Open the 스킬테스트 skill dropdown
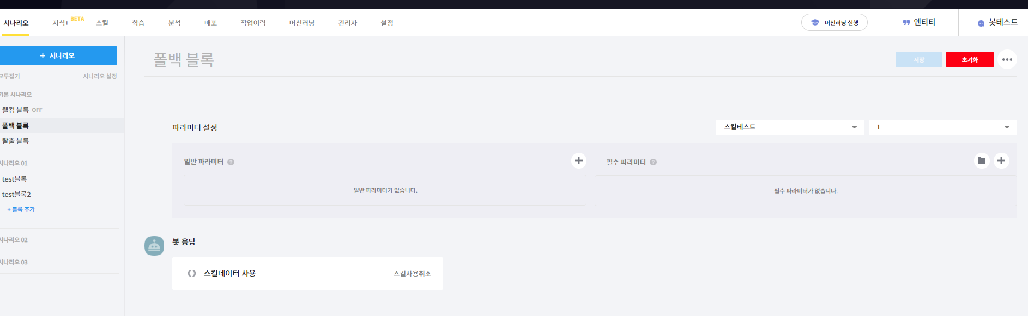The height and width of the screenshot is (316, 1028). (x=790, y=127)
